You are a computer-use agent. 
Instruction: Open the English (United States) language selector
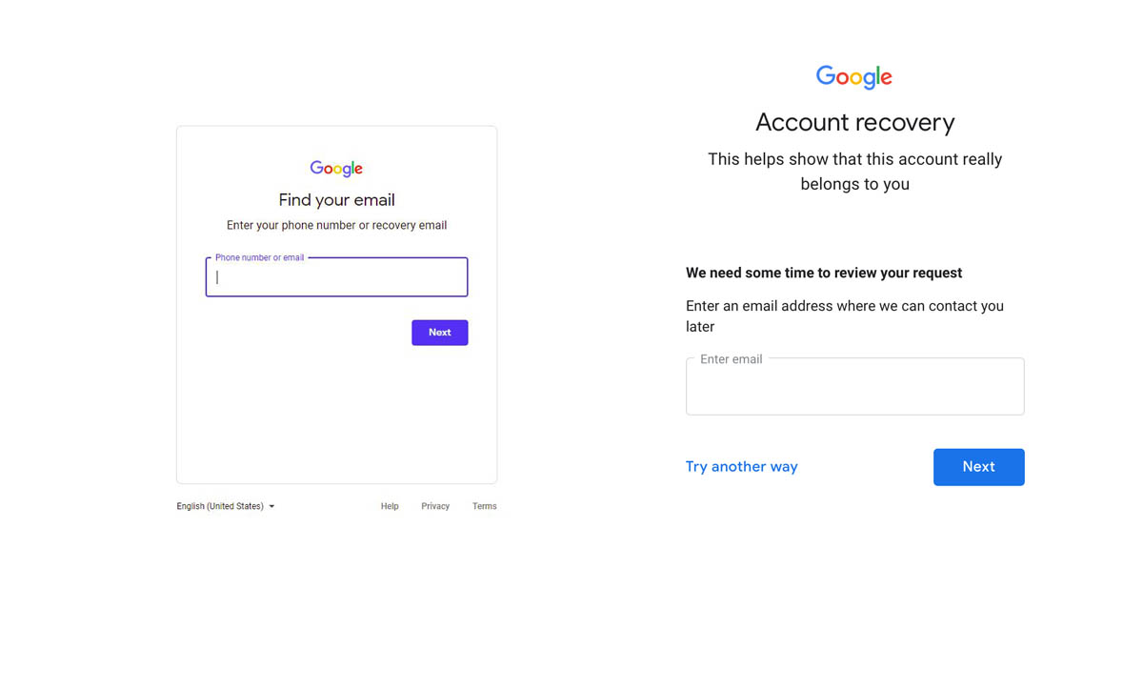[226, 506]
